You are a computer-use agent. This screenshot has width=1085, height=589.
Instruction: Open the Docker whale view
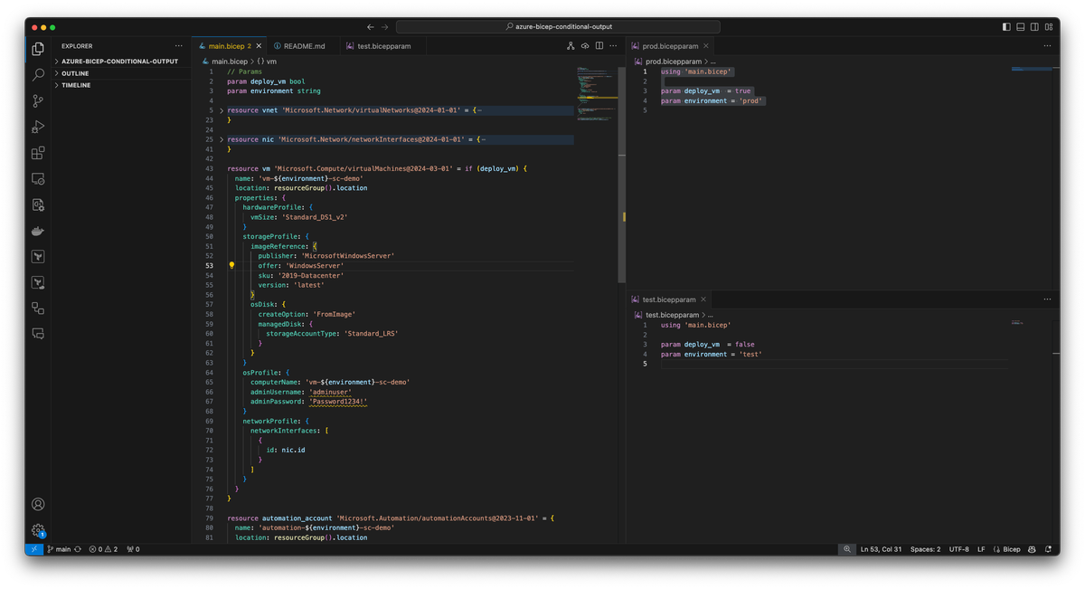[38, 232]
